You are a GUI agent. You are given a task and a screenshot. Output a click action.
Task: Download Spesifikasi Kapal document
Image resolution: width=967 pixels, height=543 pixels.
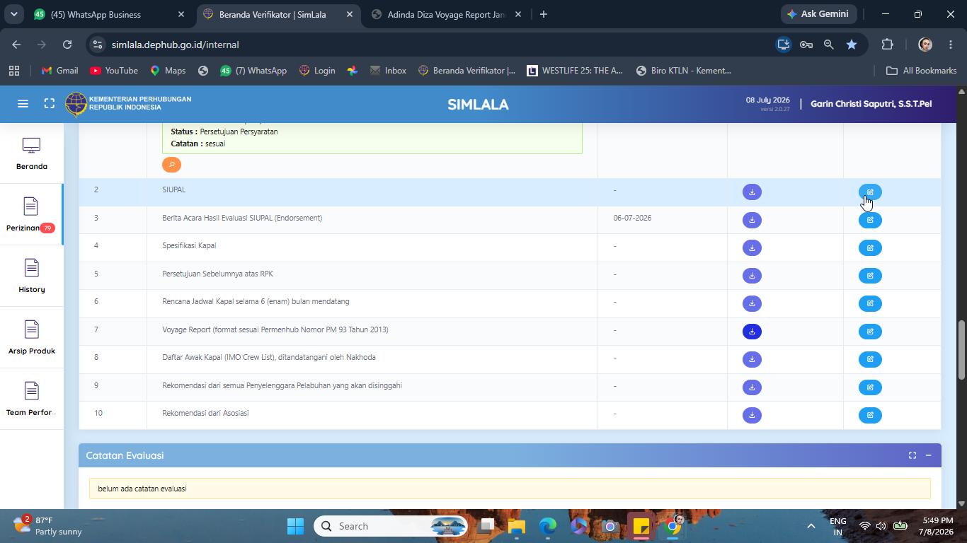click(752, 248)
